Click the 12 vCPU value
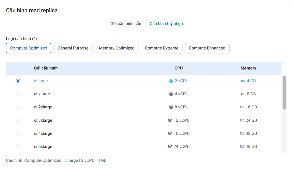The width and height of the screenshot is (294, 169). 181,120
